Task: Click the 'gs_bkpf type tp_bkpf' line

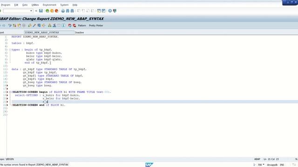Action: pyautogui.click(x=40, y=72)
